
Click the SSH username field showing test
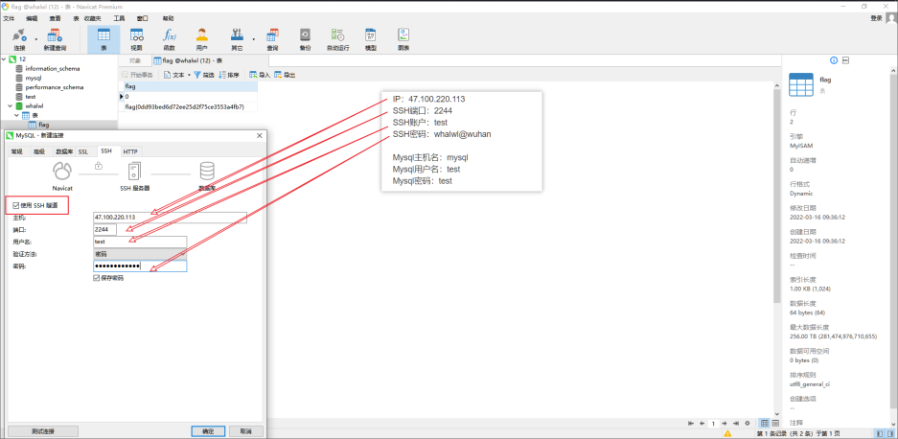coord(140,242)
